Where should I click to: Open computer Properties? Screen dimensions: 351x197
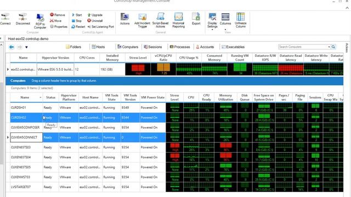click(59, 26)
